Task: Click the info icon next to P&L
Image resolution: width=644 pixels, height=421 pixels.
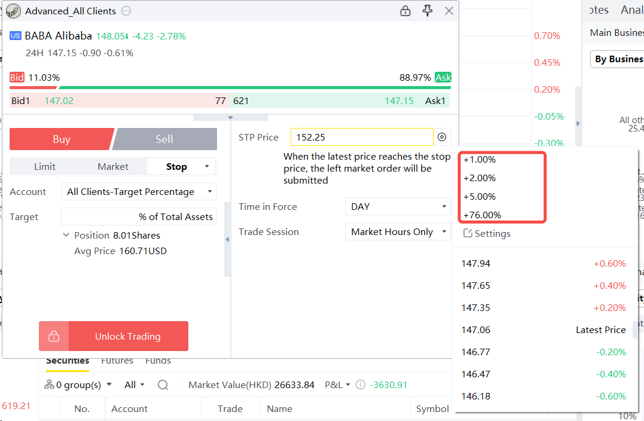Action: click(x=360, y=385)
